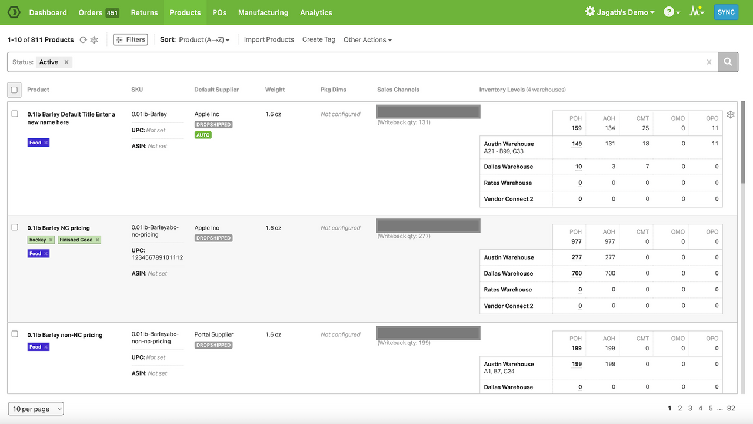The width and height of the screenshot is (753, 424).
Task: Open the POs tab
Action: click(x=219, y=12)
